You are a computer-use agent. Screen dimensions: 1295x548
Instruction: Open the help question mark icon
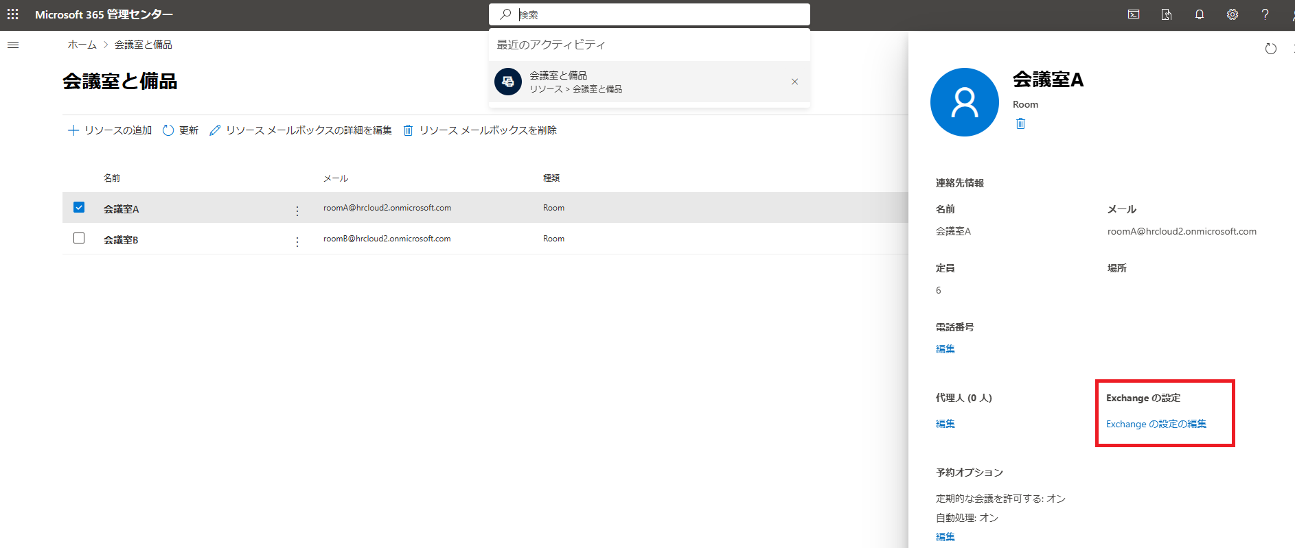click(x=1265, y=14)
